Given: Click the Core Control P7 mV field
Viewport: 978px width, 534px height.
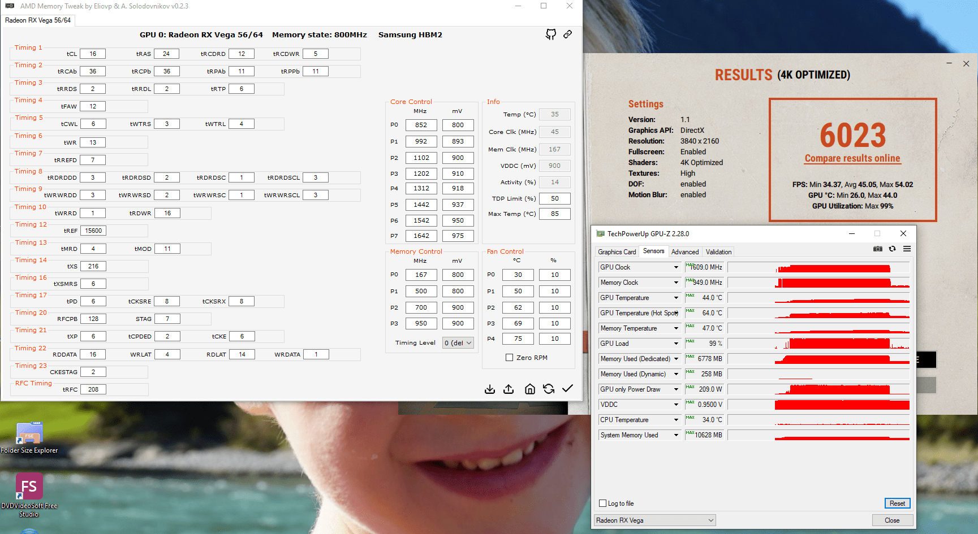Looking at the screenshot, I should click(458, 236).
